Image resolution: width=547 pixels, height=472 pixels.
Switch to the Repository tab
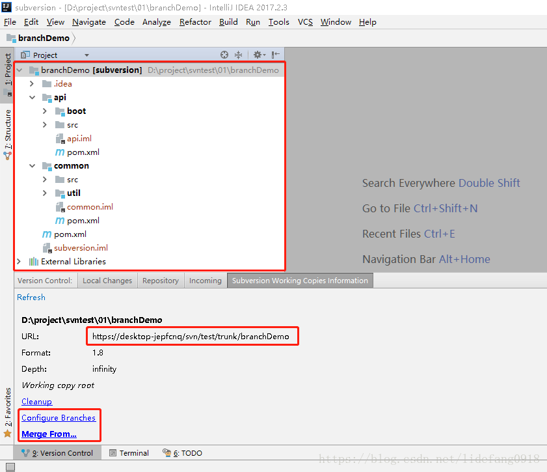pyautogui.click(x=161, y=281)
